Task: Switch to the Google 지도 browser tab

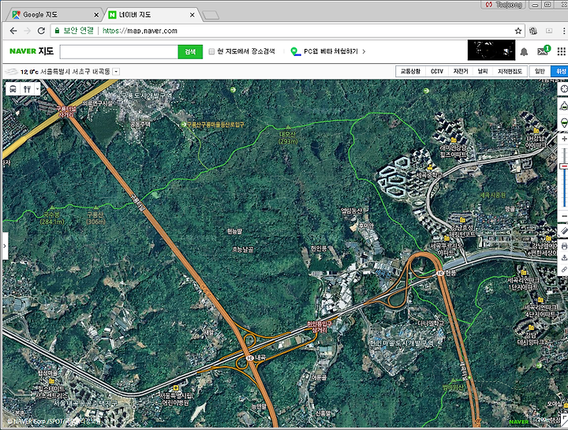Action: click(x=55, y=15)
